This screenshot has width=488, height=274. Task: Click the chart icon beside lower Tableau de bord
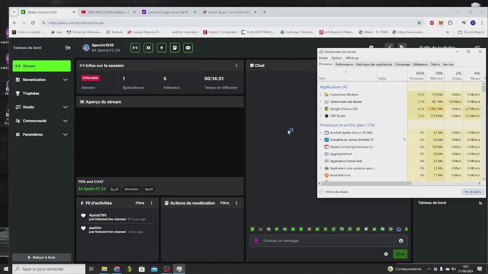(481, 203)
